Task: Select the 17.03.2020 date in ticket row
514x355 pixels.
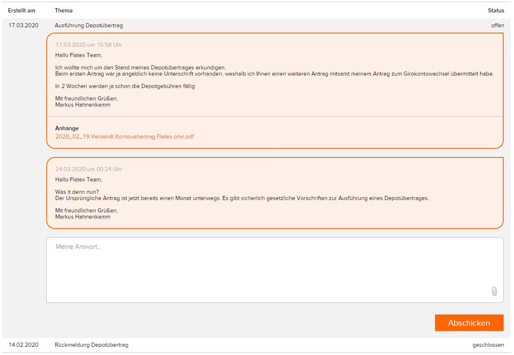Action: [24, 26]
